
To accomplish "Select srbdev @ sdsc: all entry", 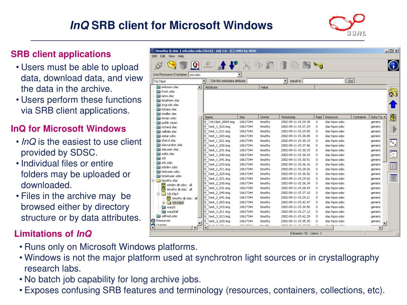I will click(x=179, y=185).
